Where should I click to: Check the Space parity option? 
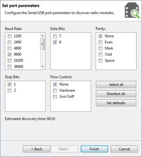click(x=100, y=61)
